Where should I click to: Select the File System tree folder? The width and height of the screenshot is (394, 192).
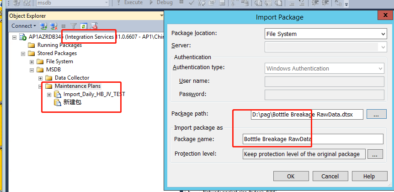59,61
